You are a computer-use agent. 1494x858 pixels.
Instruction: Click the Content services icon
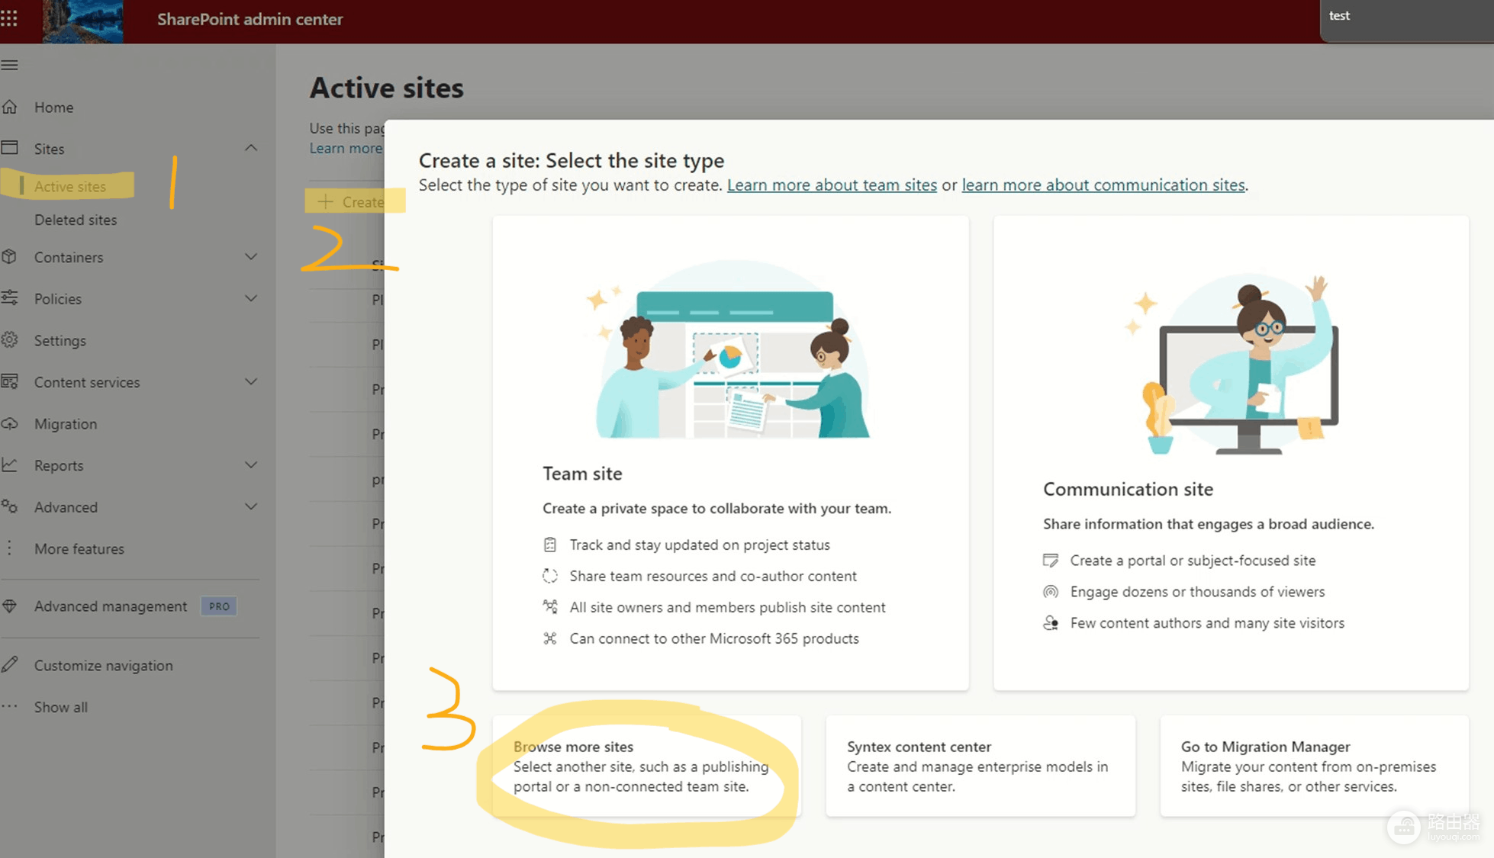click(x=9, y=381)
